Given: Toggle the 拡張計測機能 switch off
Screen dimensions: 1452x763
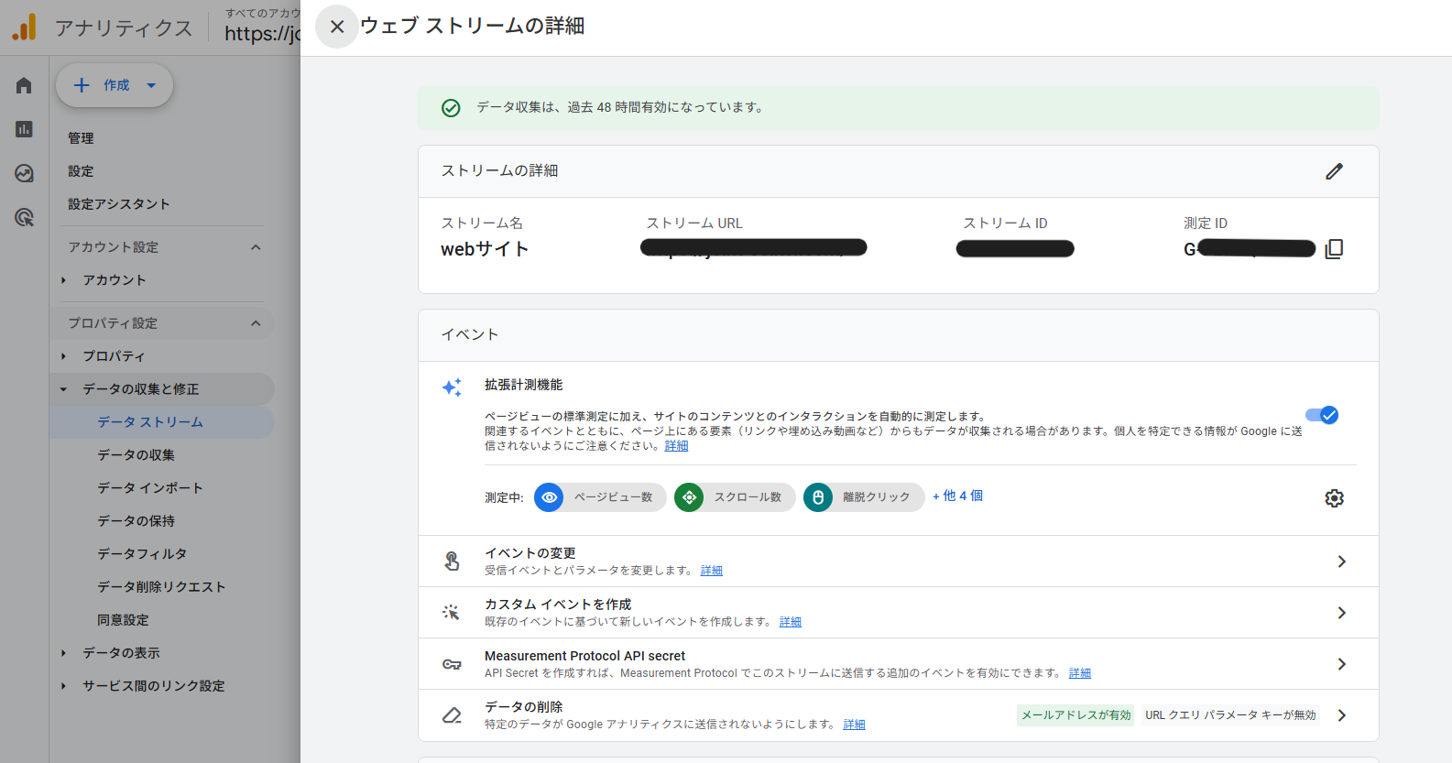Looking at the screenshot, I should pos(1322,415).
